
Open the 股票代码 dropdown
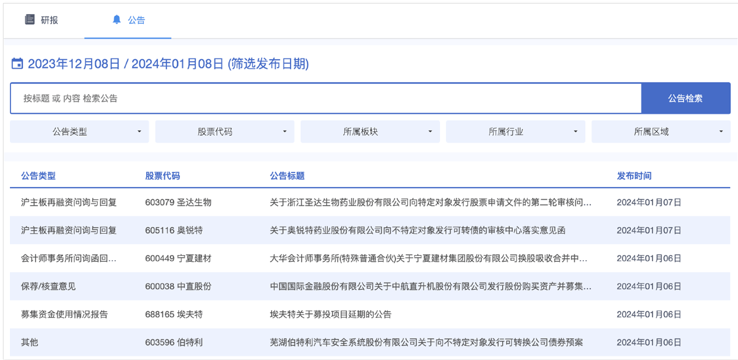pos(224,131)
